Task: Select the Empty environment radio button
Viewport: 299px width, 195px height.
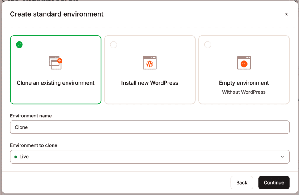Action: [208, 45]
